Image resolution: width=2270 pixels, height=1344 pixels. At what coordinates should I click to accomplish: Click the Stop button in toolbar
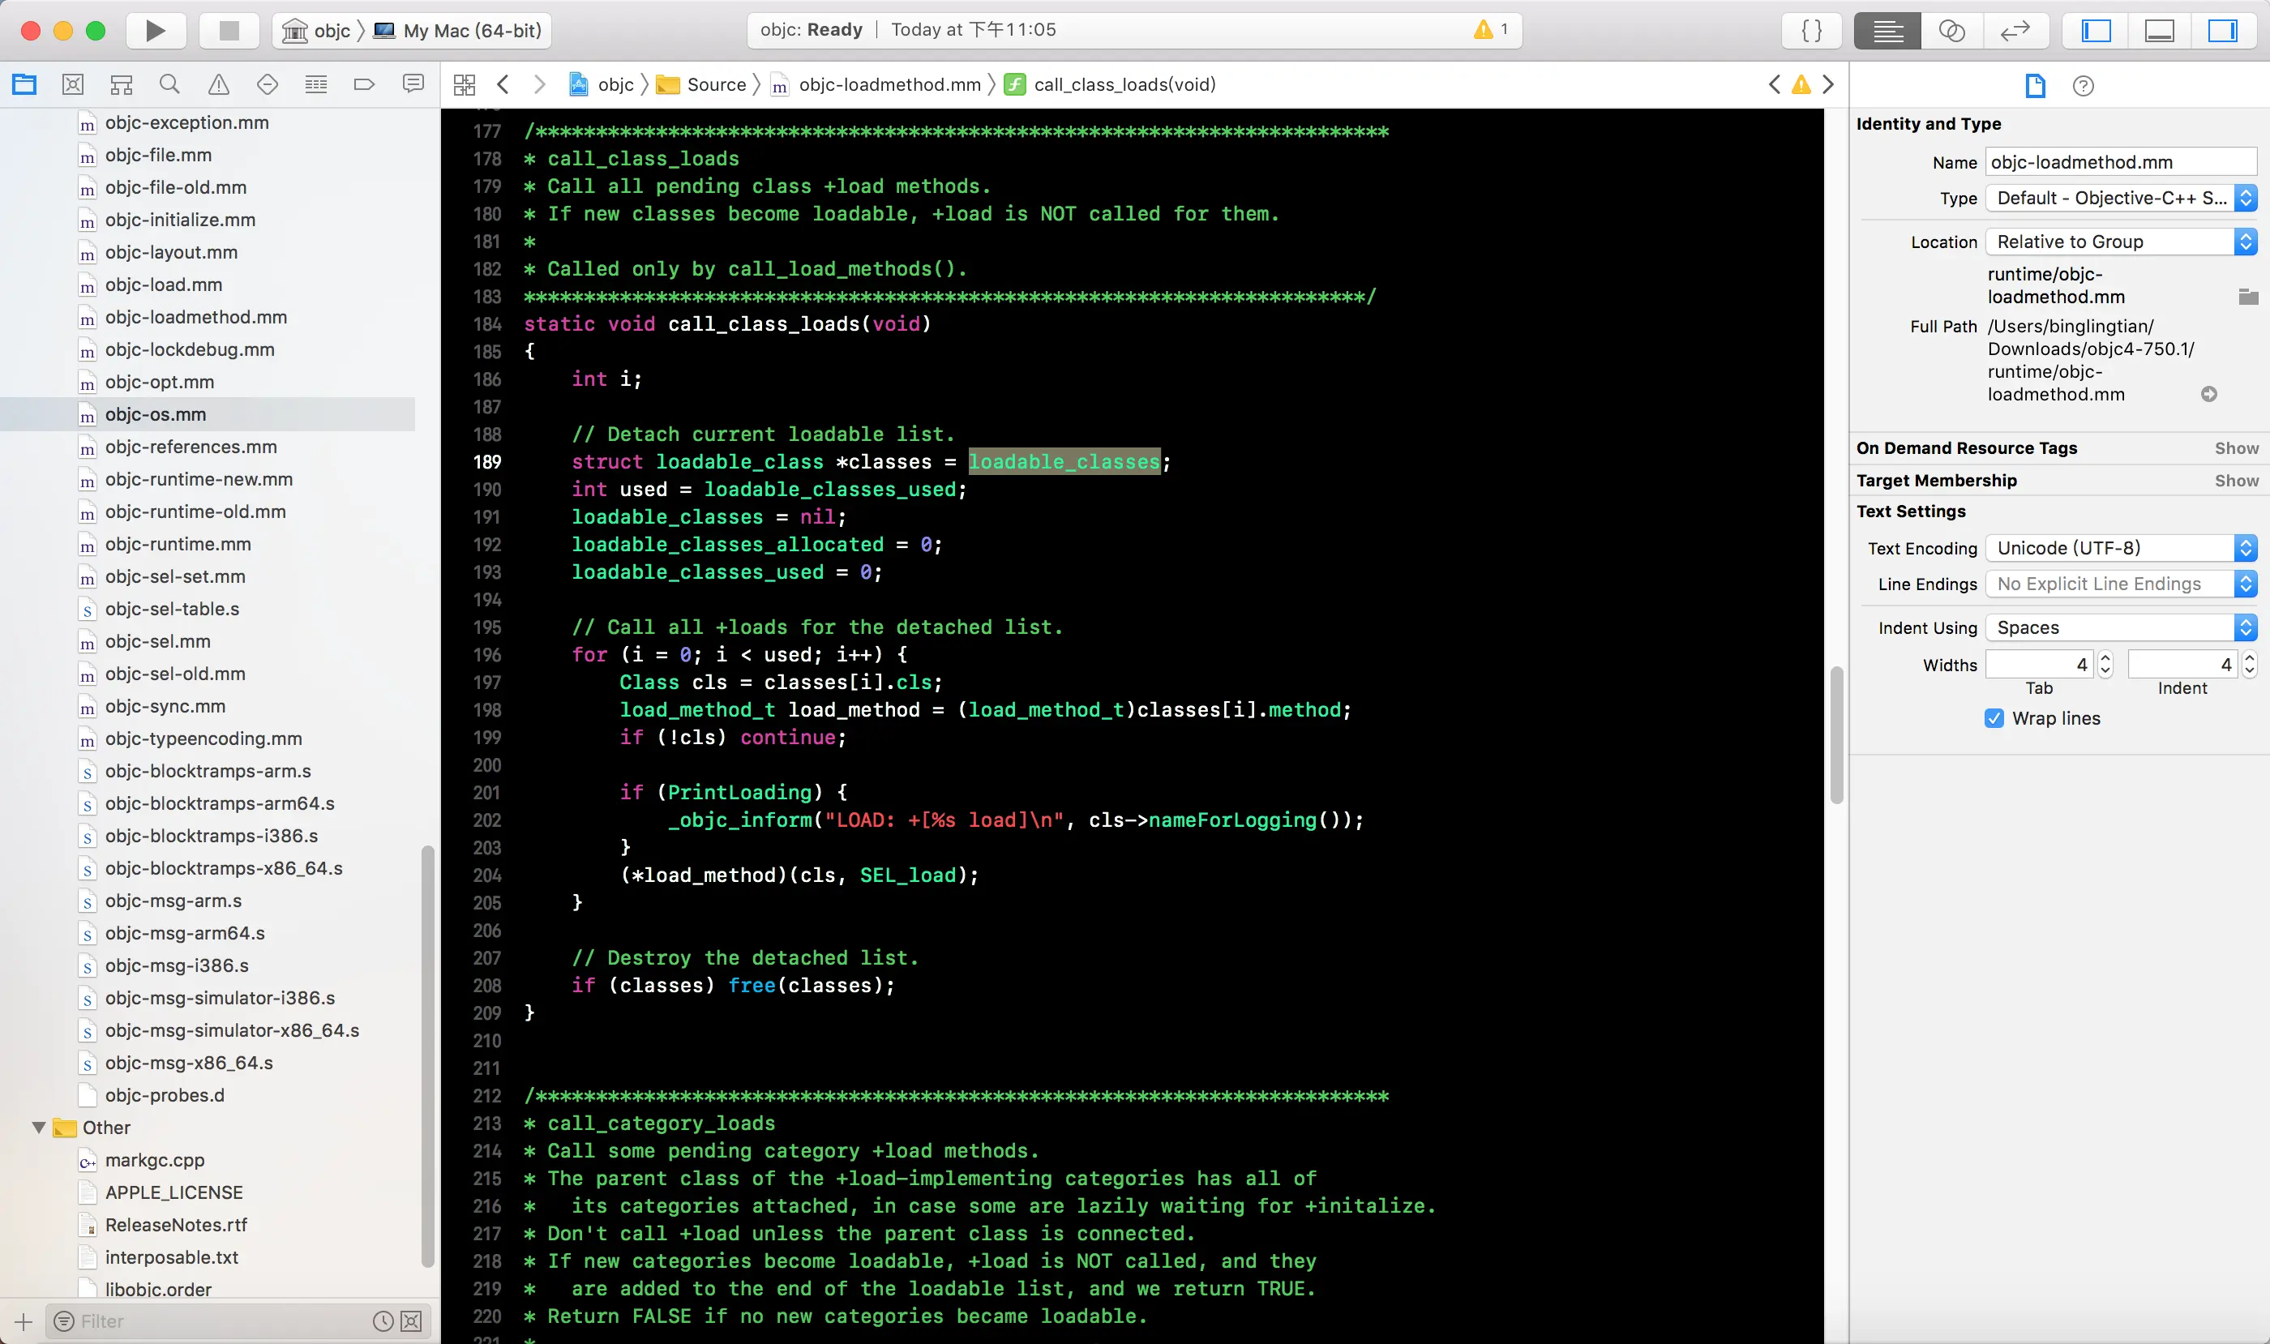[x=229, y=31]
